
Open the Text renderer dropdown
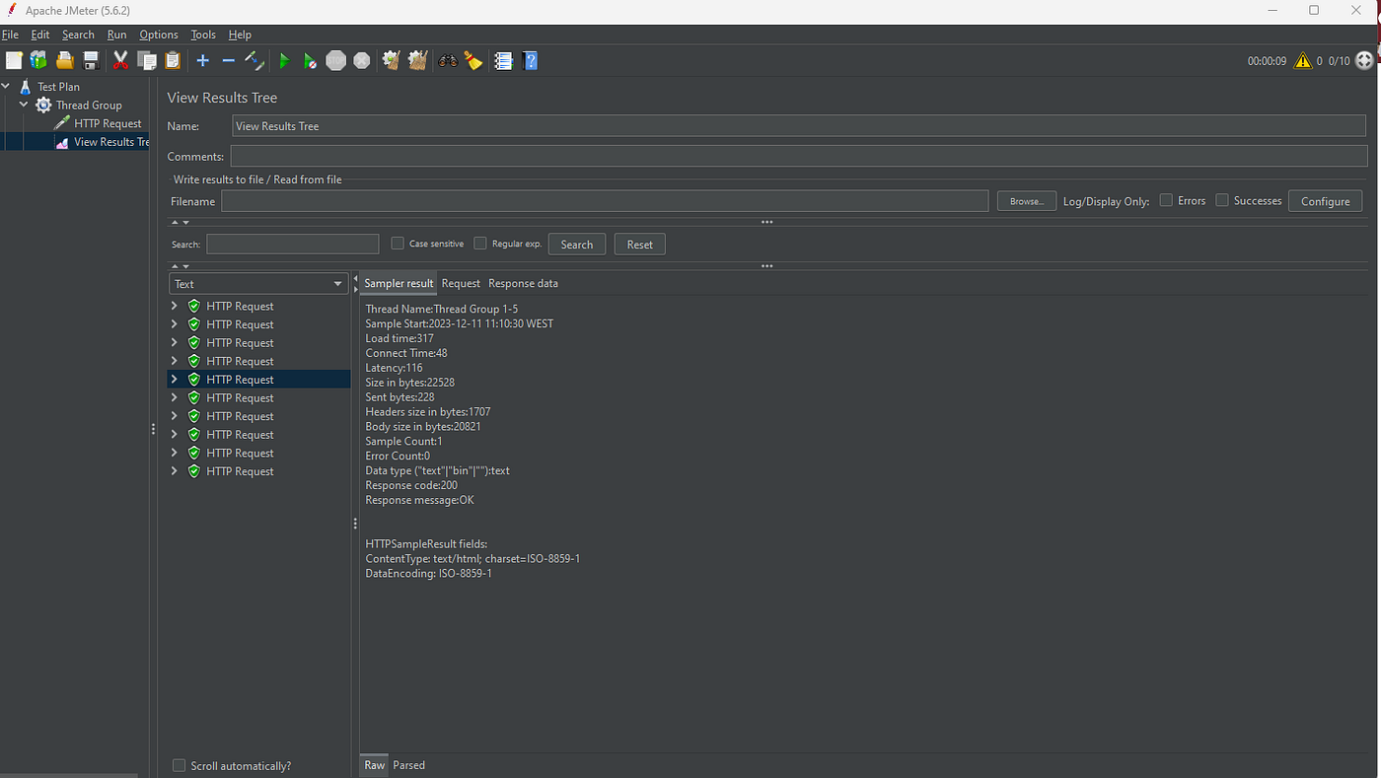[258, 284]
